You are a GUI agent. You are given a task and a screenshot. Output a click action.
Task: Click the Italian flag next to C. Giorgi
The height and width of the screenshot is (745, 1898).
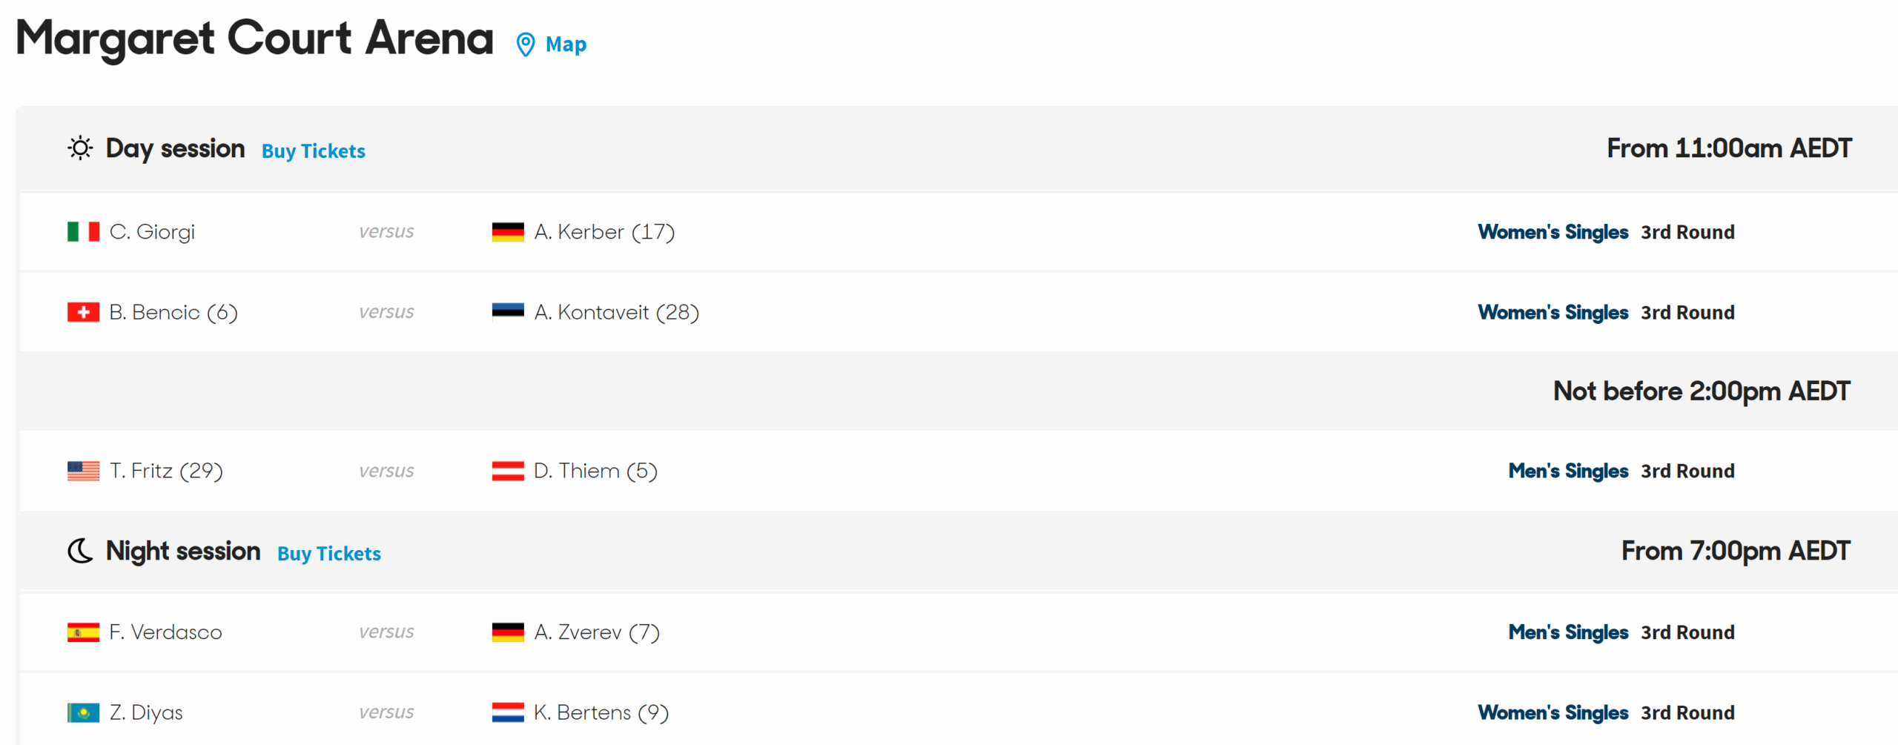point(83,232)
